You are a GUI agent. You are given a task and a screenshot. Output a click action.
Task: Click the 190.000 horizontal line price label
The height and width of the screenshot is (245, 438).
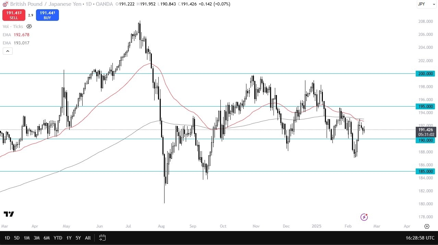425,140
